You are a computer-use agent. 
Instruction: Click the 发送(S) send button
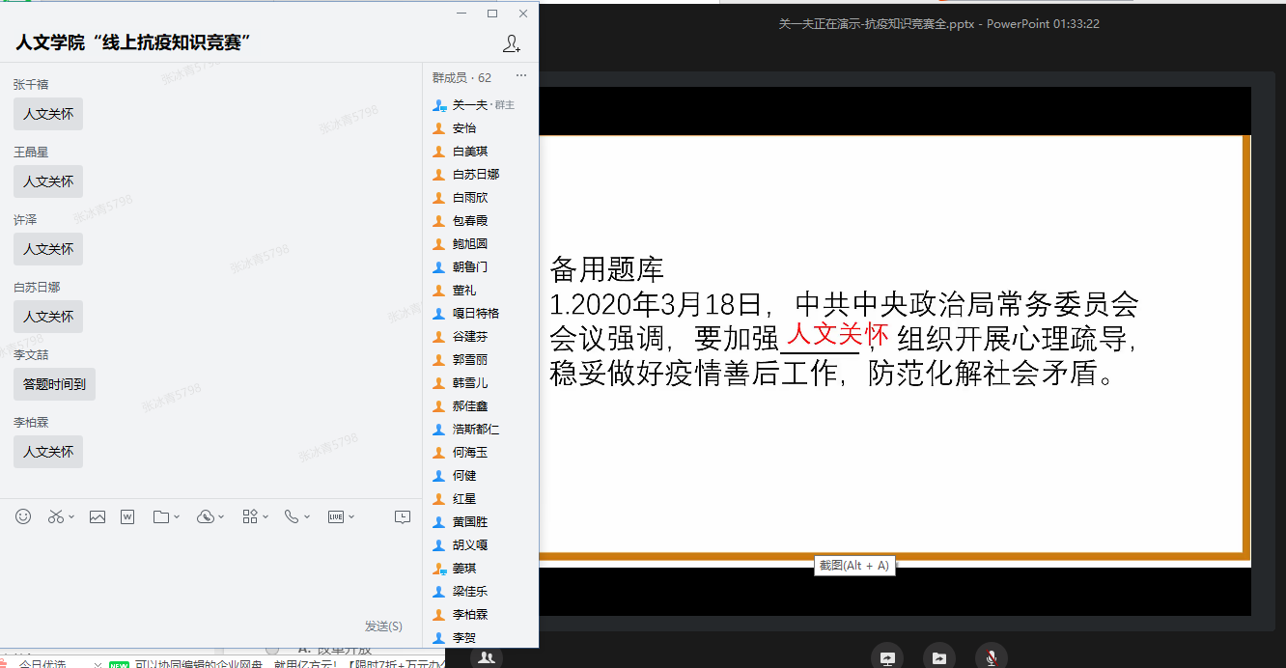click(x=383, y=626)
